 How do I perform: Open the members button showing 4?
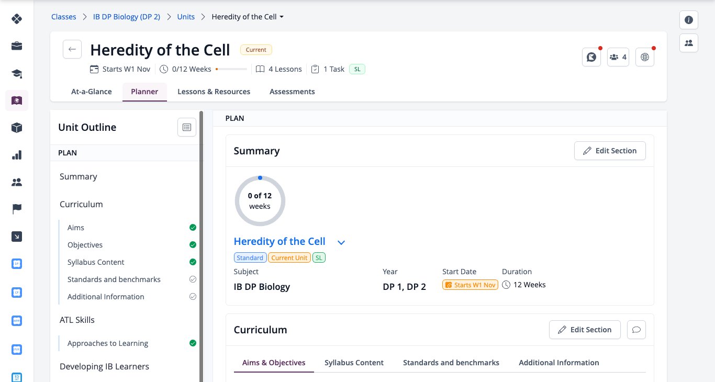(x=618, y=57)
